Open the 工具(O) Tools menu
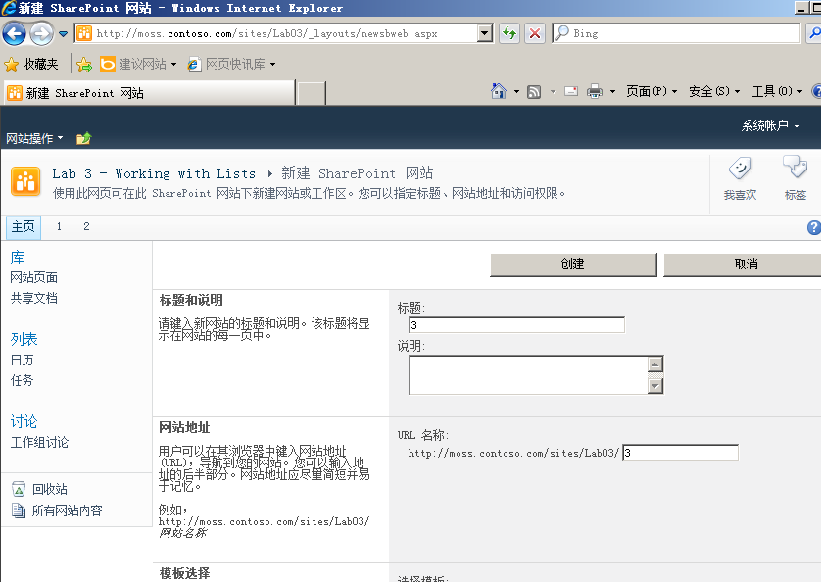 (x=777, y=92)
